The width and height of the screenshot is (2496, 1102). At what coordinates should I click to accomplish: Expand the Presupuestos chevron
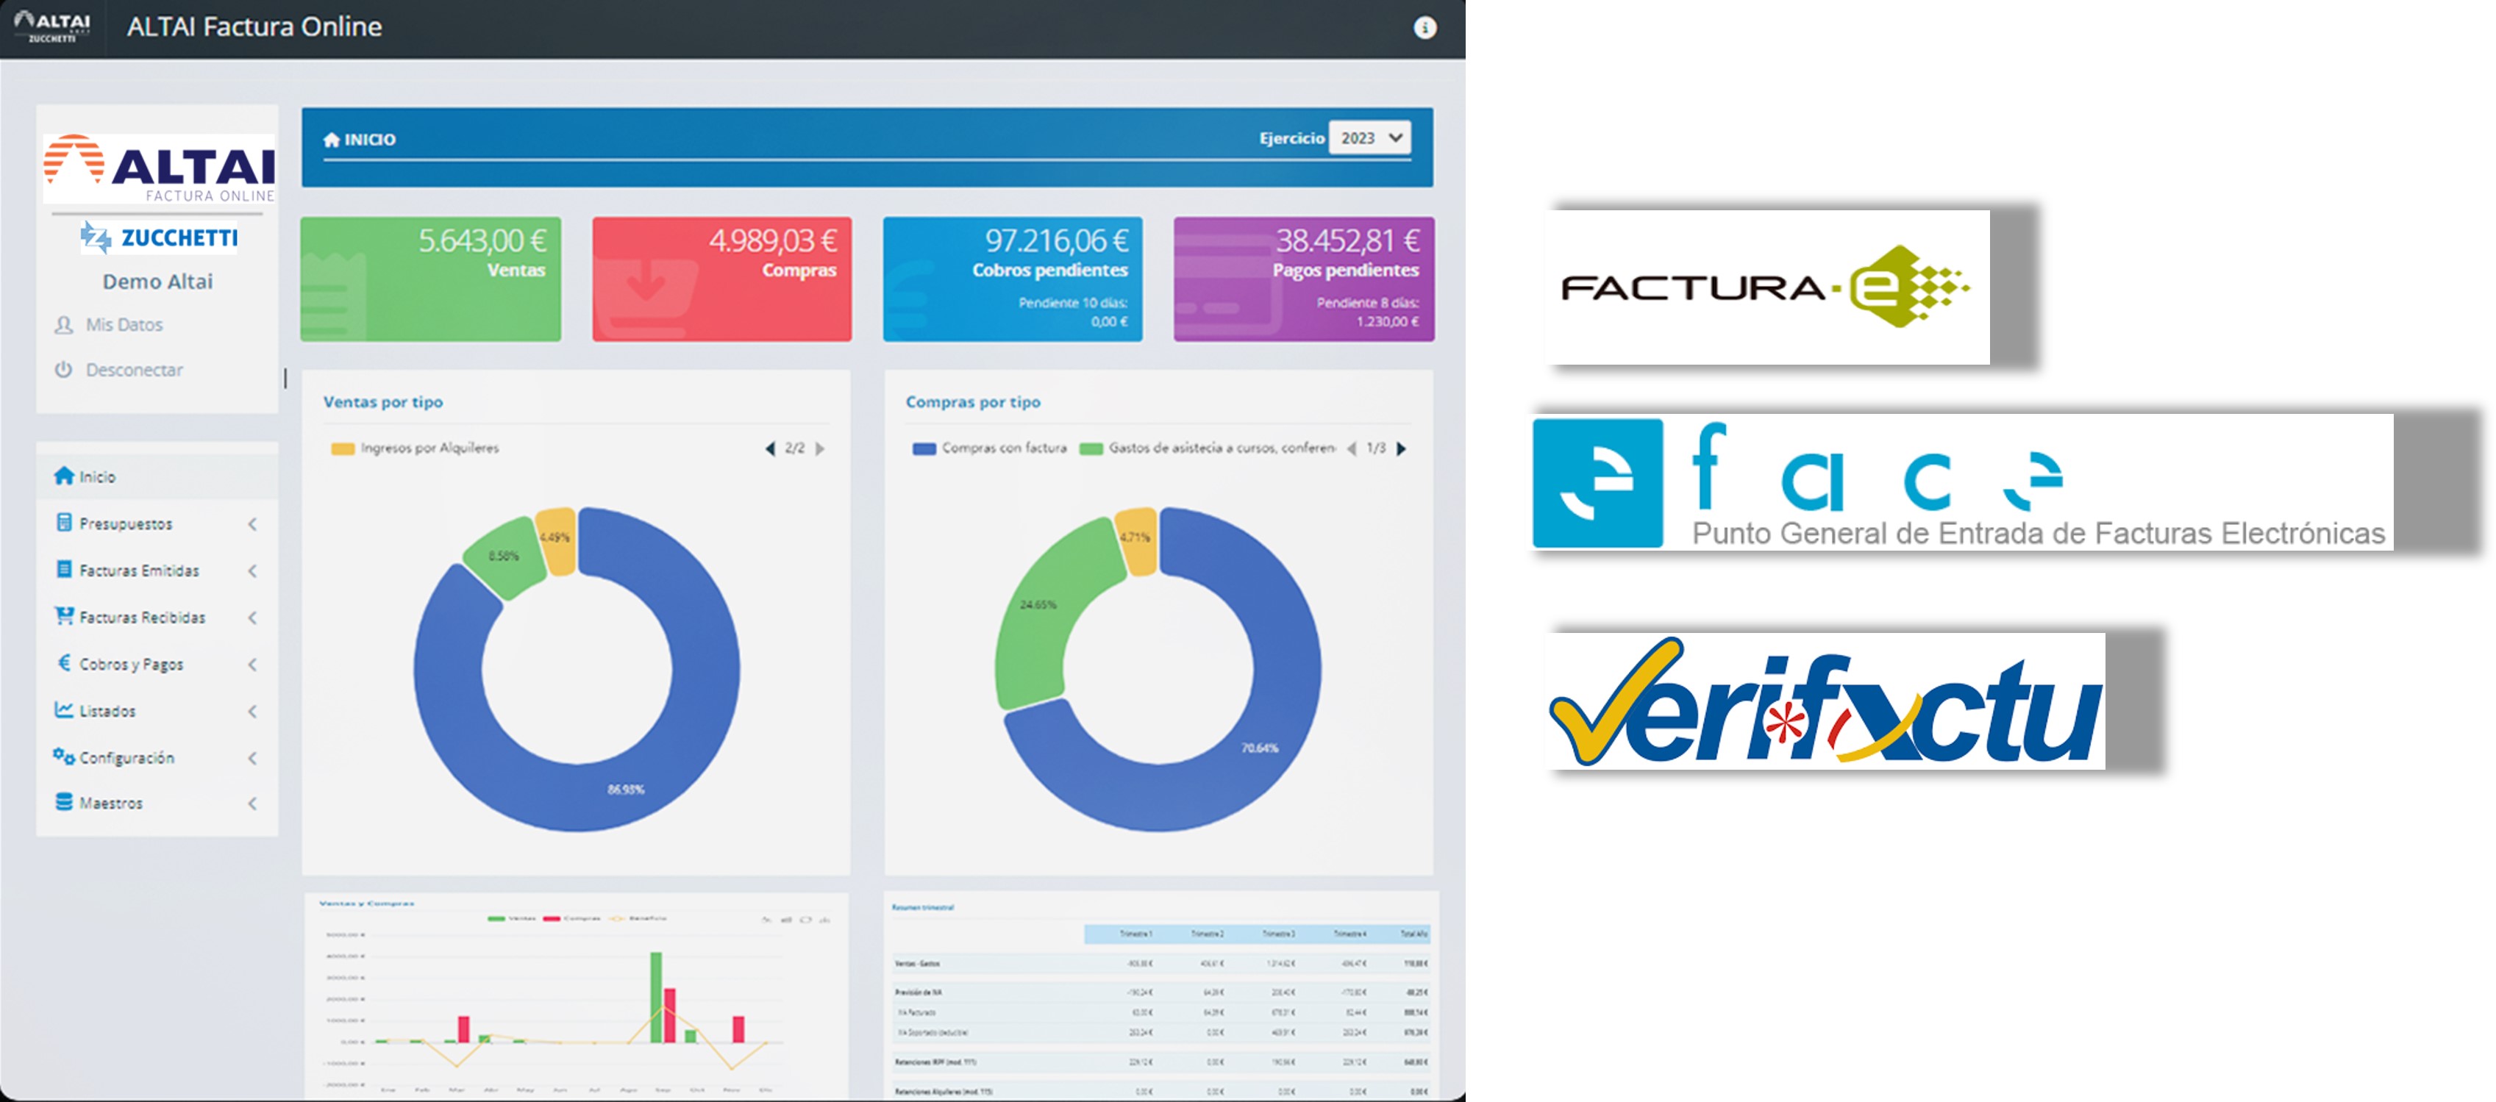(x=252, y=524)
